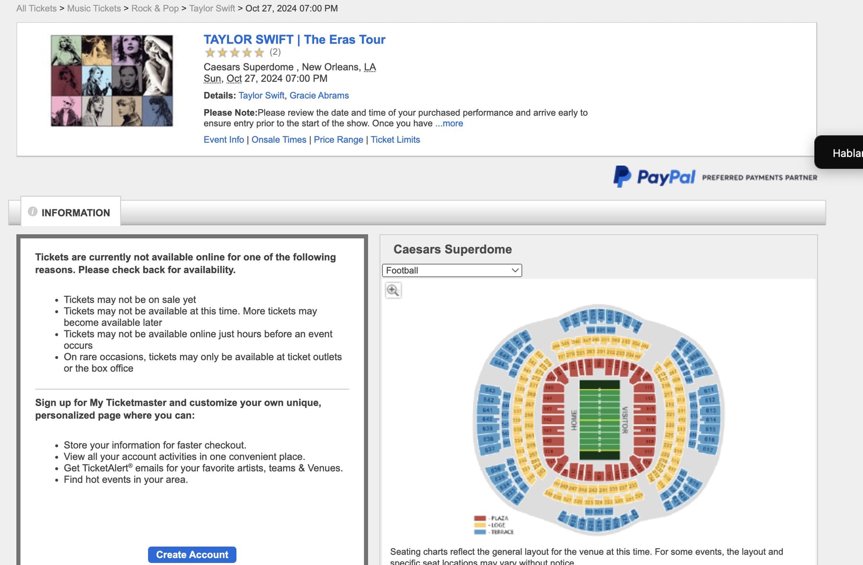Click the Taylor Swift breadcrumb link
Screen dimensions: 863x565
tap(212, 8)
